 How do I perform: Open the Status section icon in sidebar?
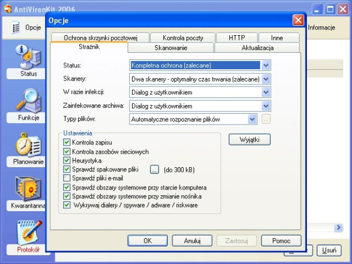[28, 56]
